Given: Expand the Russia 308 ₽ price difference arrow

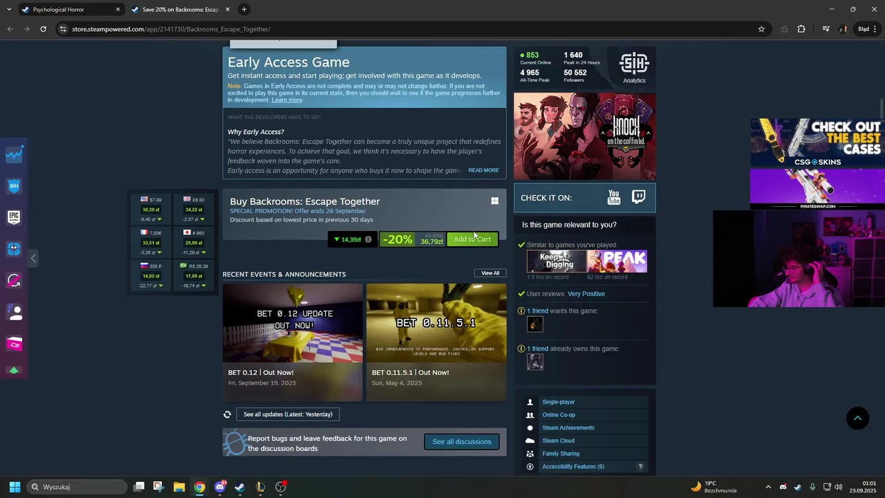Looking at the screenshot, I should point(160,286).
